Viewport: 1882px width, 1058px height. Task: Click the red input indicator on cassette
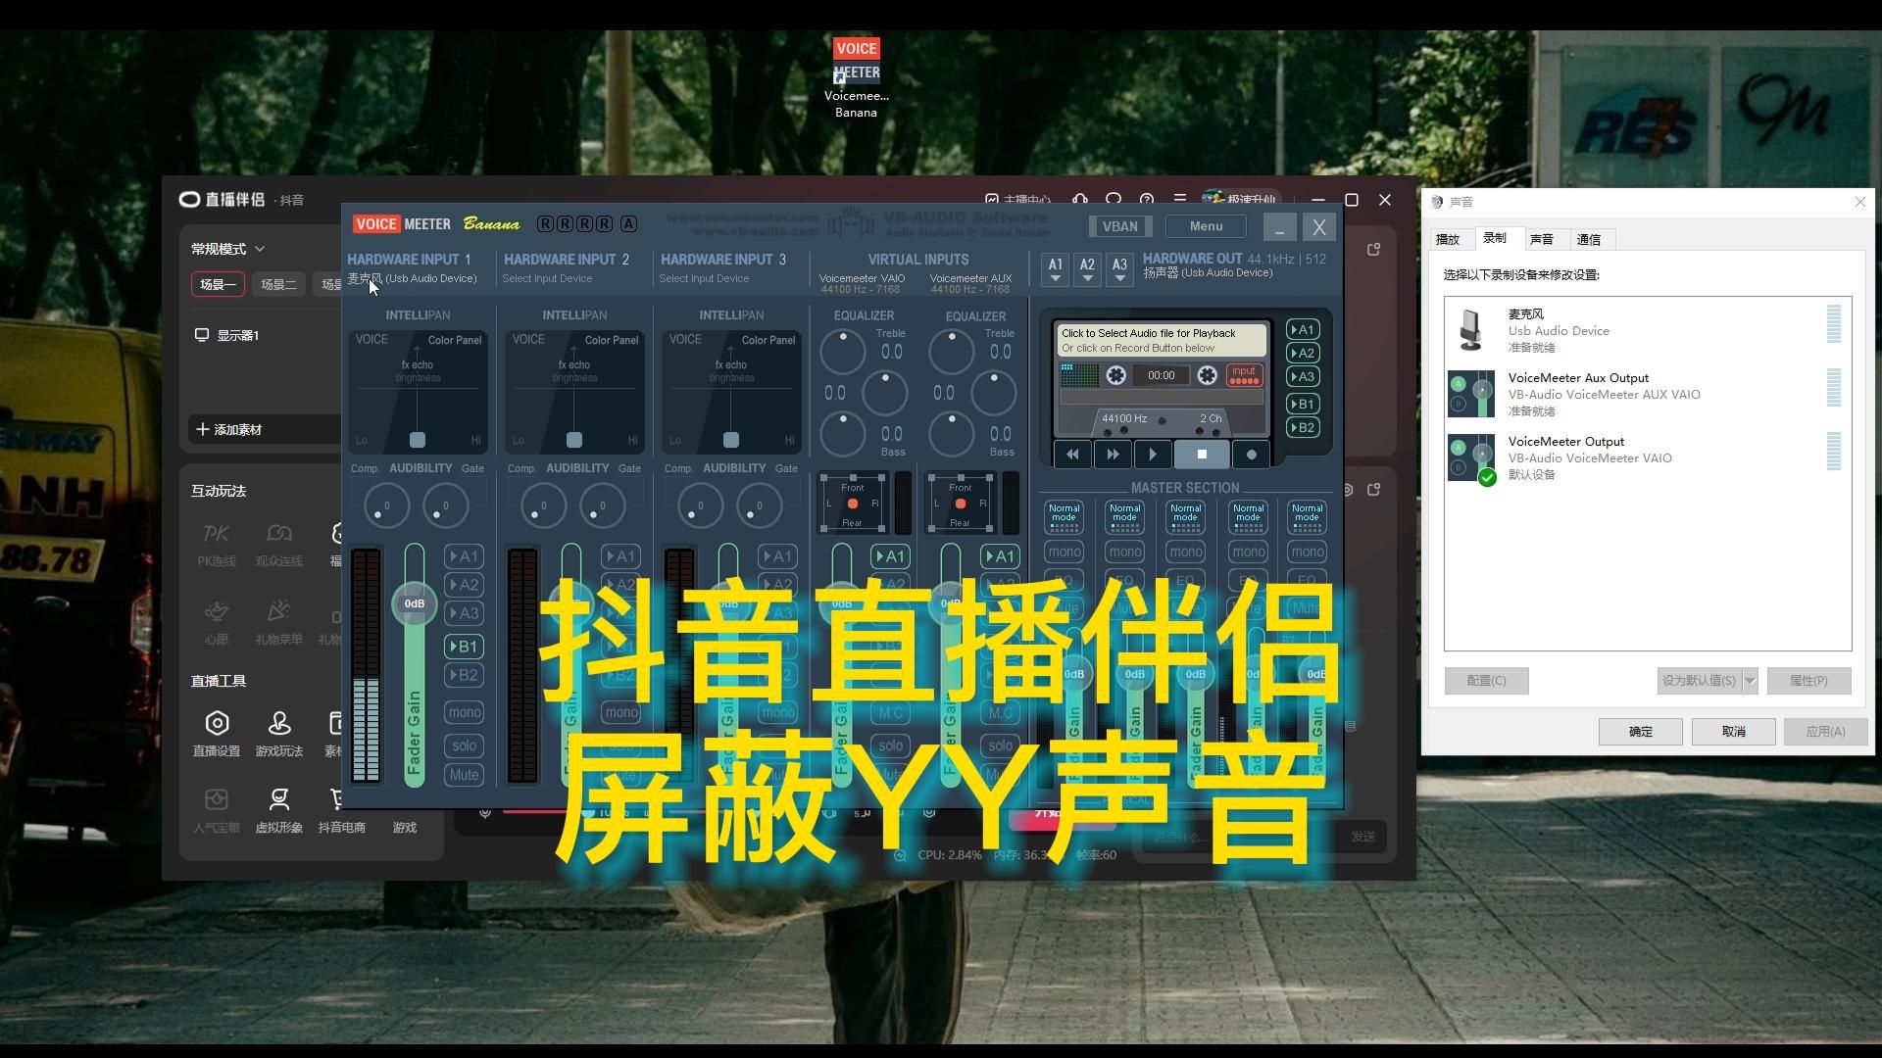pos(1244,375)
